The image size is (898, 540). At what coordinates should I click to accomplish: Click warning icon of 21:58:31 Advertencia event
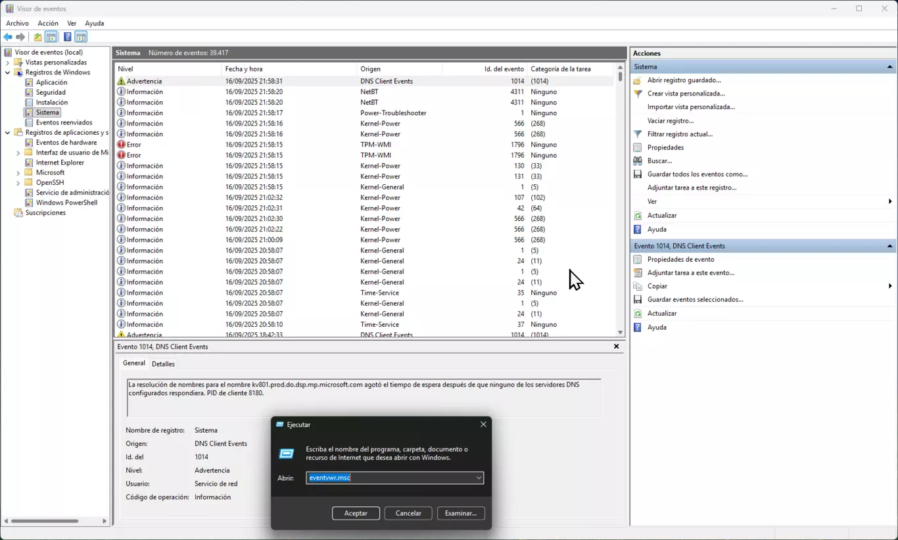point(121,81)
